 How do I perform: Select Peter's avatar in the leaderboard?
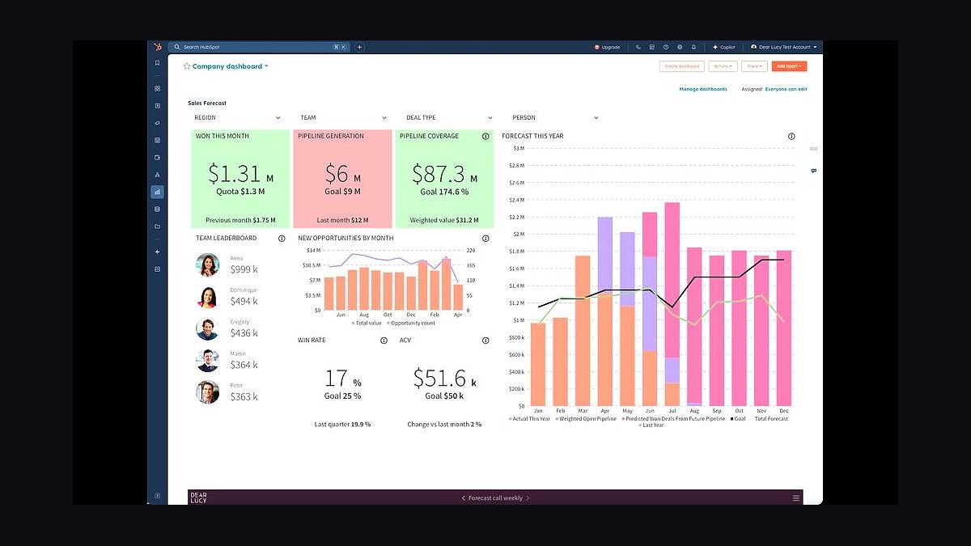coord(208,392)
